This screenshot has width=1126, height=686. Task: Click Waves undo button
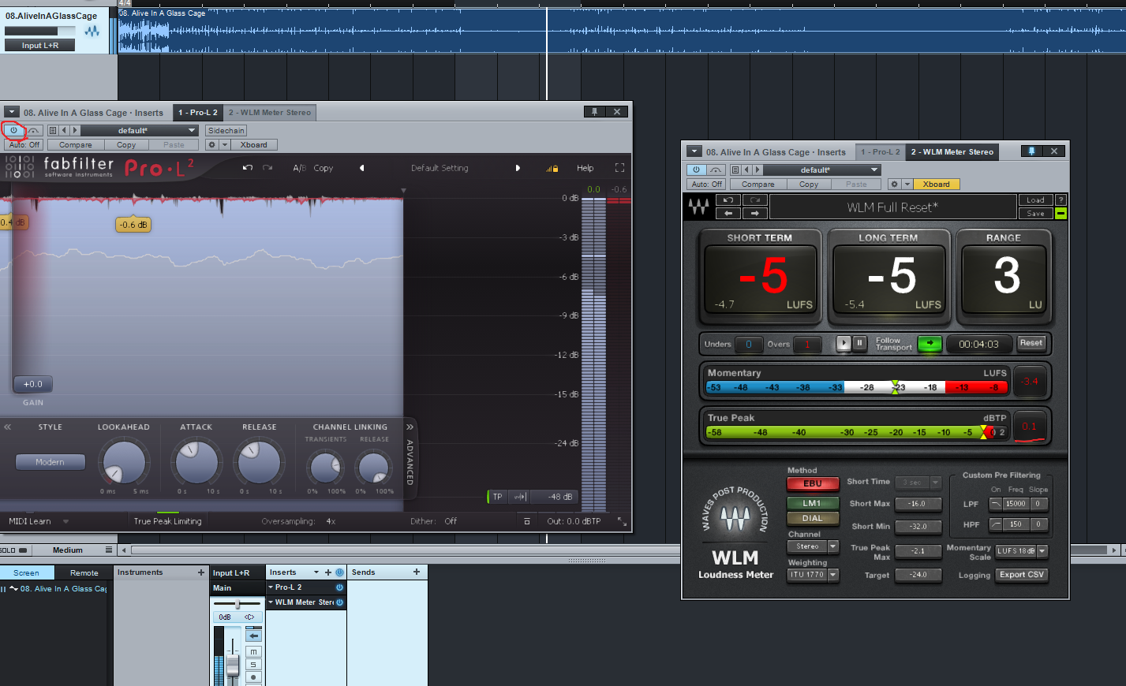click(x=728, y=200)
